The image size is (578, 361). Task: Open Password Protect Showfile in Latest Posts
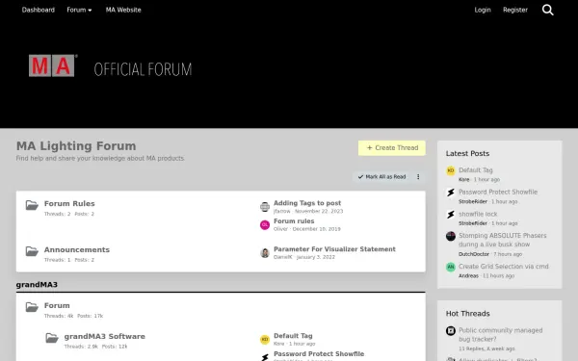(x=498, y=192)
